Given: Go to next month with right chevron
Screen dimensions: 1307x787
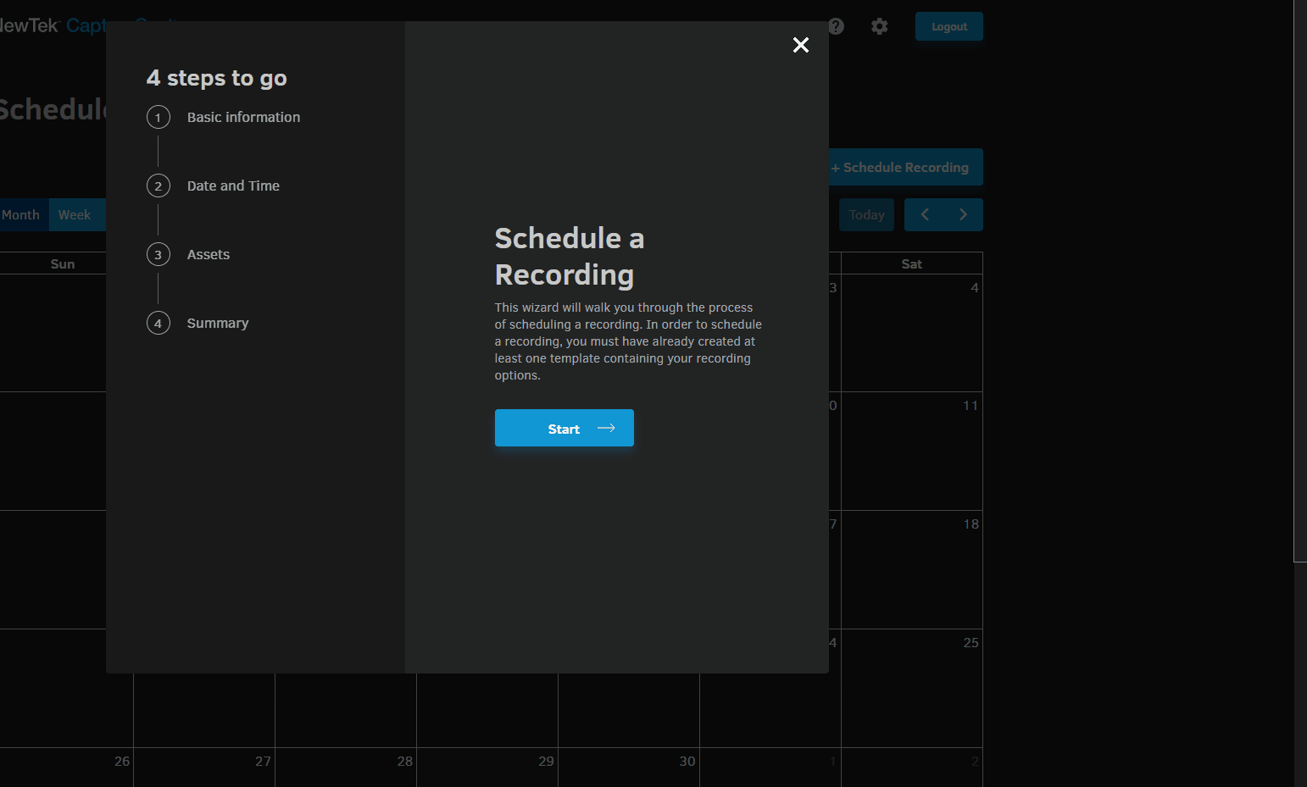Looking at the screenshot, I should pyautogui.click(x=963, y=214).
